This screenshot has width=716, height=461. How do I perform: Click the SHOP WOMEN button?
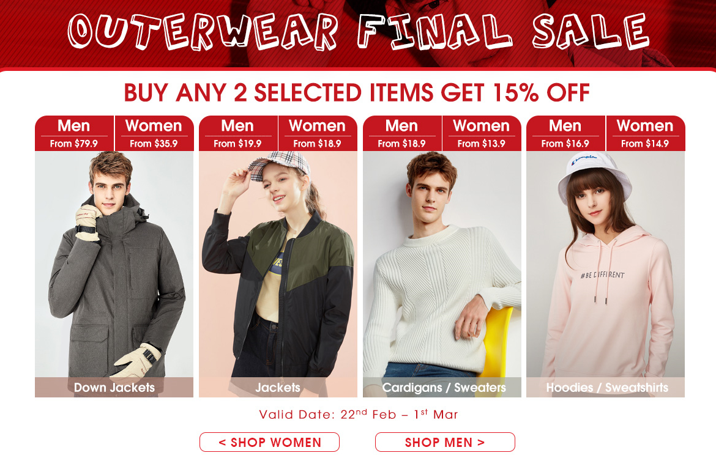(269, 442)
